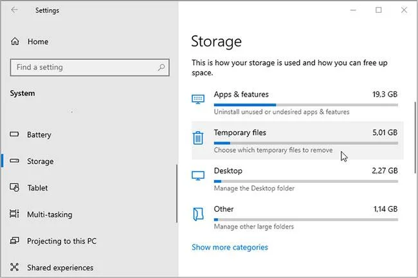Viewport: 418px width, 278px height.
Task: Click the sidebar navigation scrollbar
Action: [x=176, y=194]
